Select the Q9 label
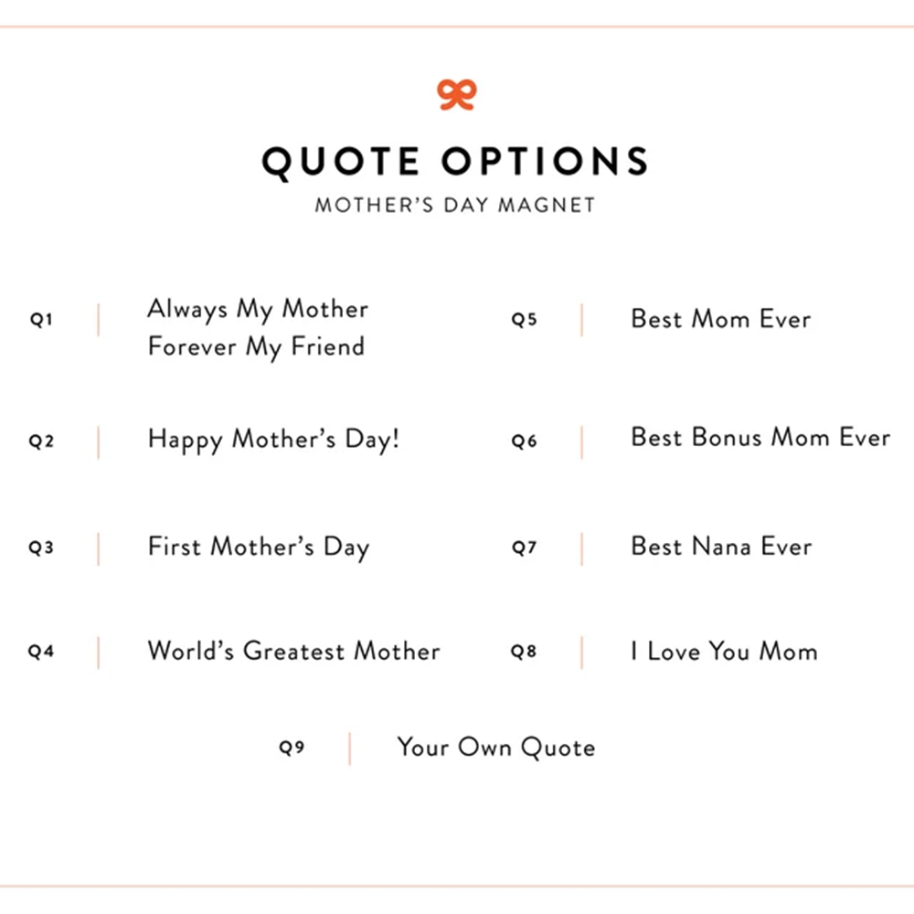Screen dimensions: 914x914 pyautogui.click(x=292, y=748)
